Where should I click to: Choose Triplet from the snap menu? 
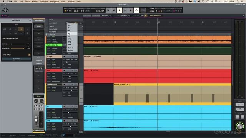72,51
